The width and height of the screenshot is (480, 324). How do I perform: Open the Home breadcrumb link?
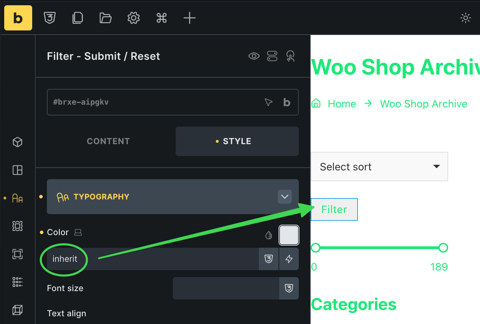click(342, 104)
